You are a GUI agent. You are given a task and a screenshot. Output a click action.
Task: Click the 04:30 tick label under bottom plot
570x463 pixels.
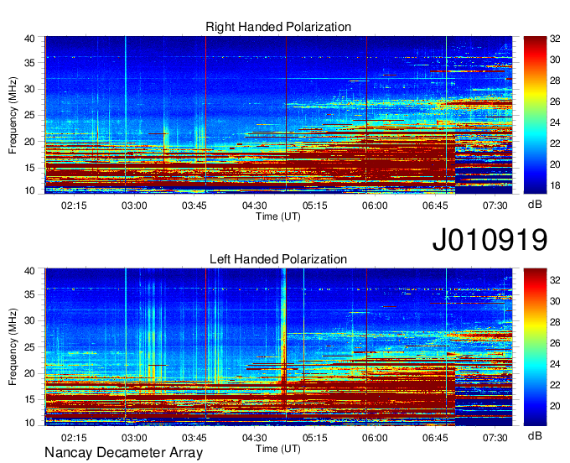(x=255, y=438)
